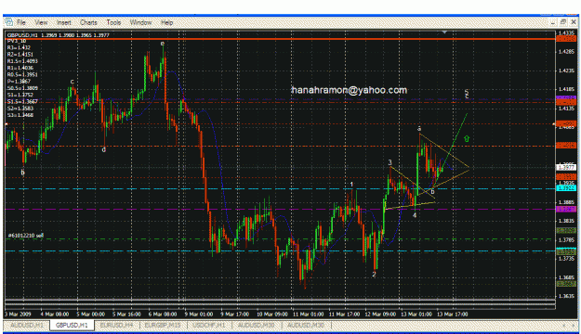
Task: Click the cyan 1.3922 price tag
Action: click(x=566, y=188)
